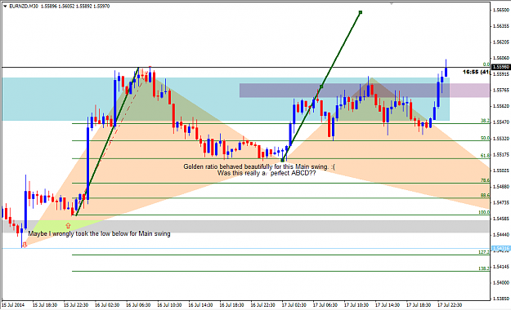The height and width of the screenshot is (310, 511).
Task: Click the light blue 1.54316 price line label
Action: click(x=501, y=249)
